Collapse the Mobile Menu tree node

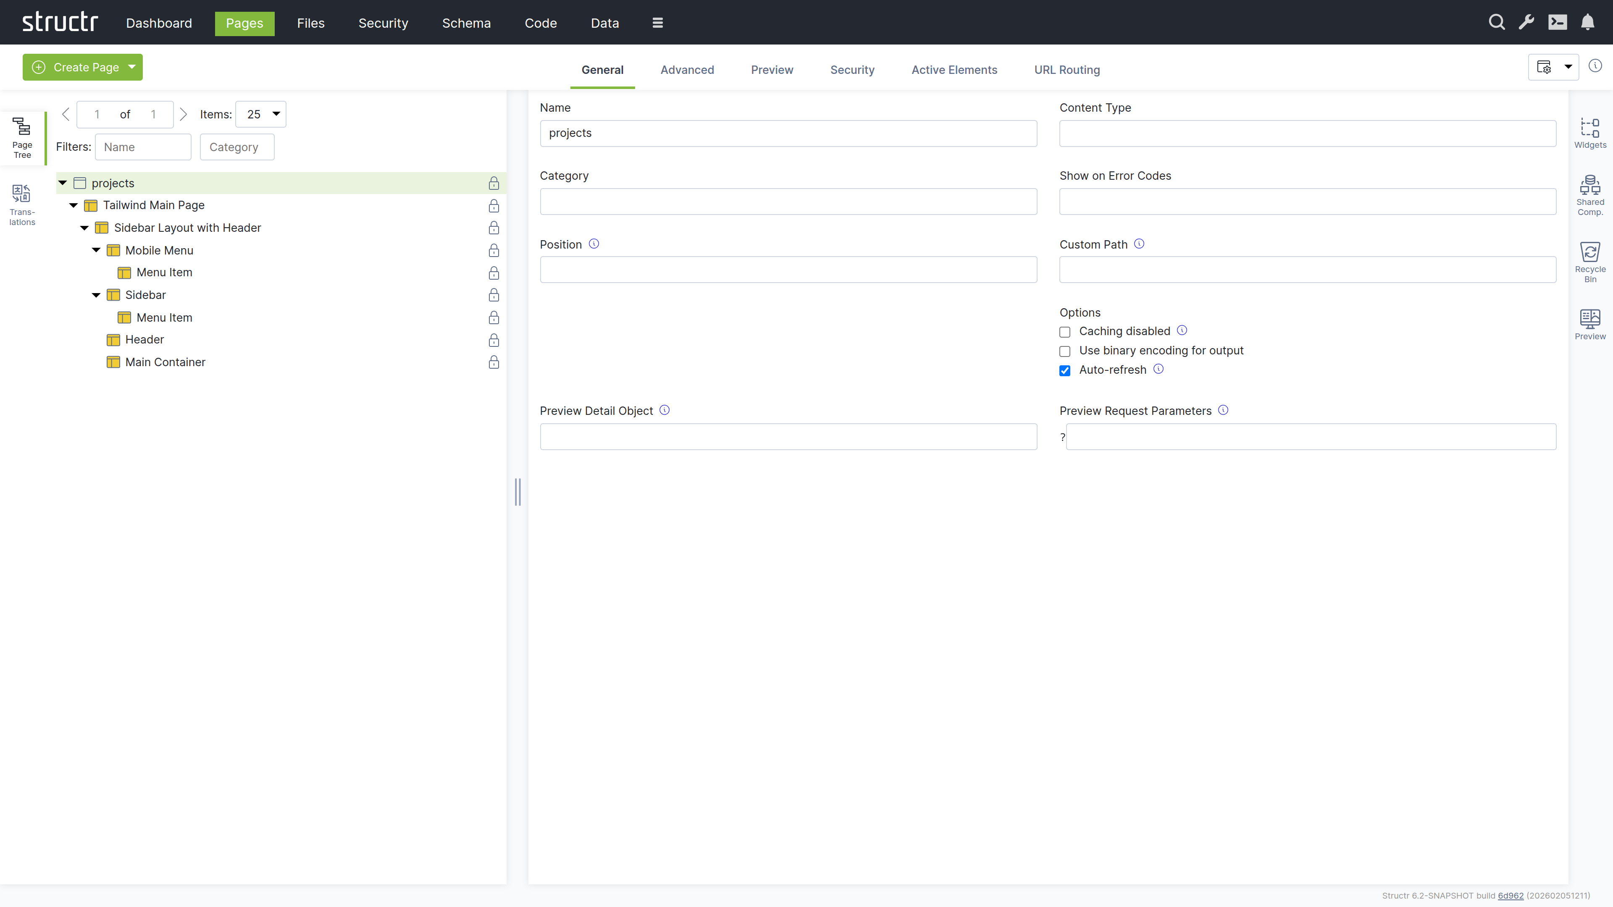tap(96, 250)
